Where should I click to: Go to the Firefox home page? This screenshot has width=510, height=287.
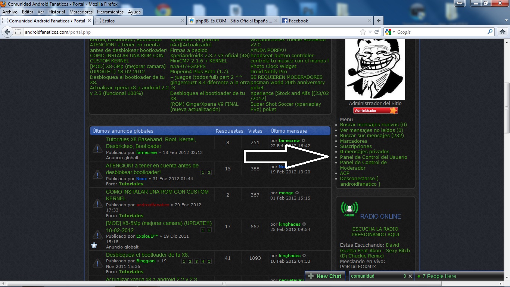[x=503, y=32]
